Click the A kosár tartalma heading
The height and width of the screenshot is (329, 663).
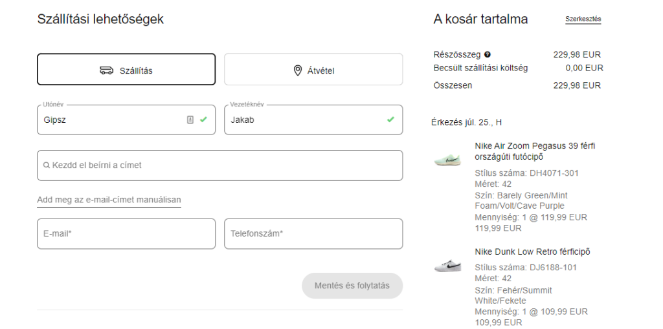coord(481,19)
